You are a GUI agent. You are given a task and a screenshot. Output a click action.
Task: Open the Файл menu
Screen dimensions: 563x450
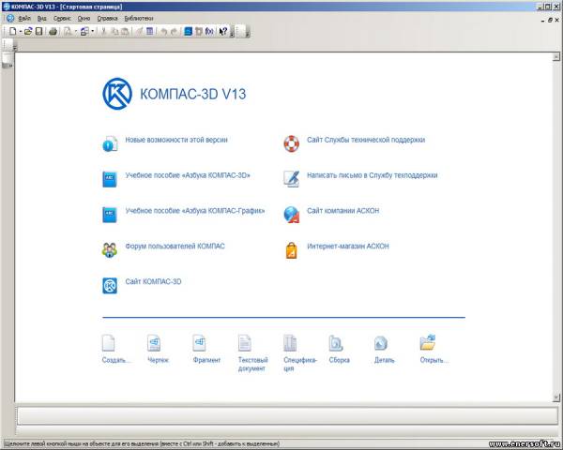tap(24, 19)
